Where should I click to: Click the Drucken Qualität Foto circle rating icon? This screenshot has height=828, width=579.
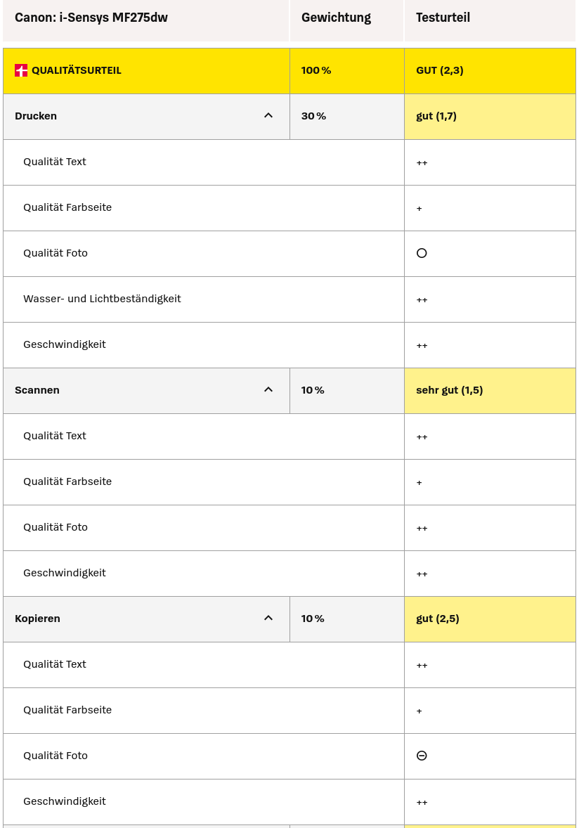pyautogui.click(x=422, y=253)
